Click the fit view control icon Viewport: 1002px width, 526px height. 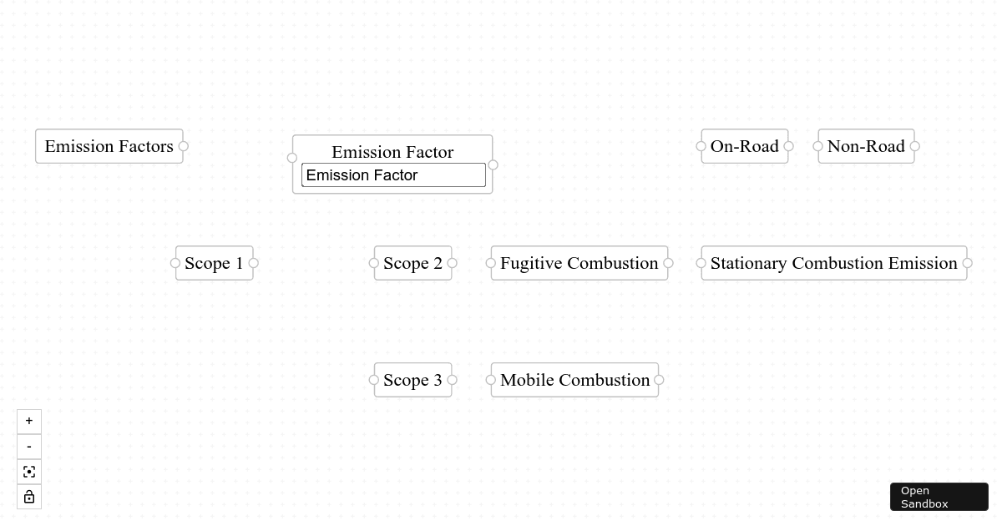point(29,472)
